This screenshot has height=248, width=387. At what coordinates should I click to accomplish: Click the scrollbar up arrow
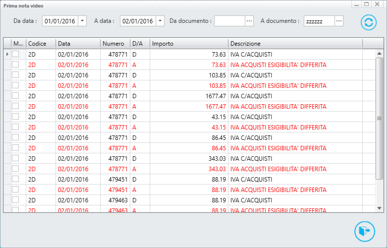click(x=380, y=53)
